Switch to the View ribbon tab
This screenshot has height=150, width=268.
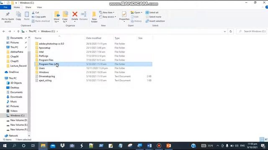[x=39, y=7]
